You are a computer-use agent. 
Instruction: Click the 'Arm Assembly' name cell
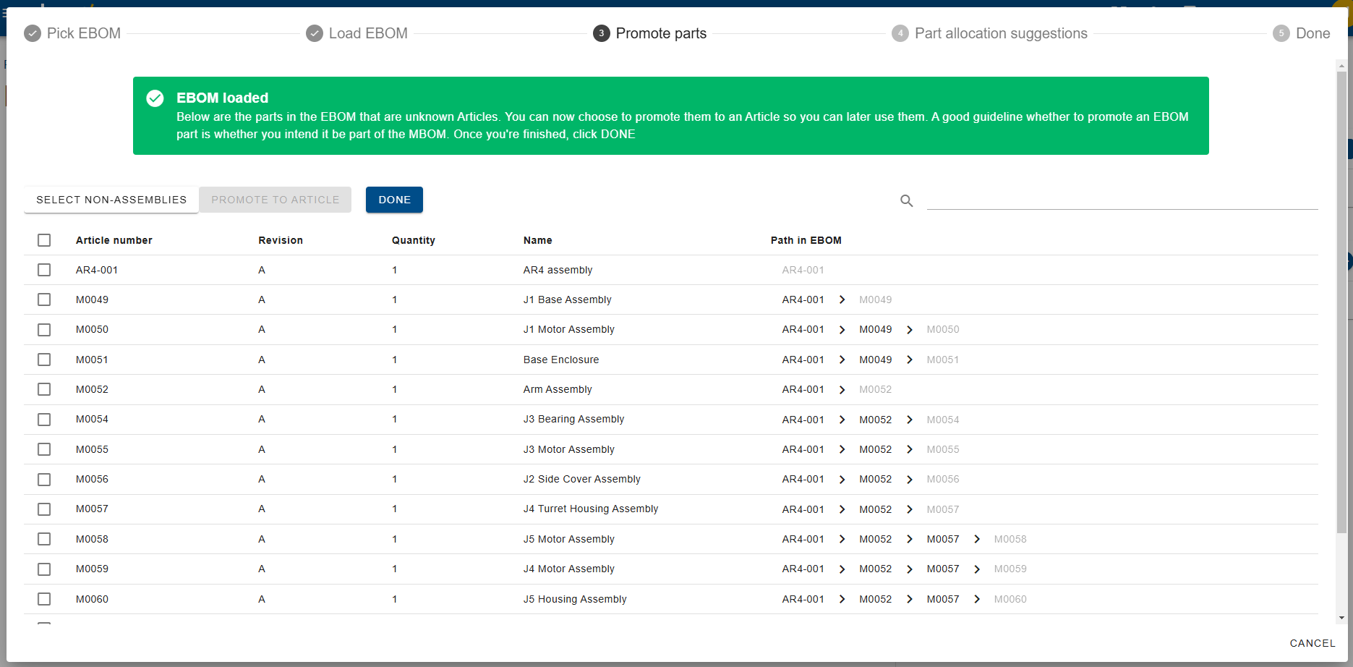[558, 389]
